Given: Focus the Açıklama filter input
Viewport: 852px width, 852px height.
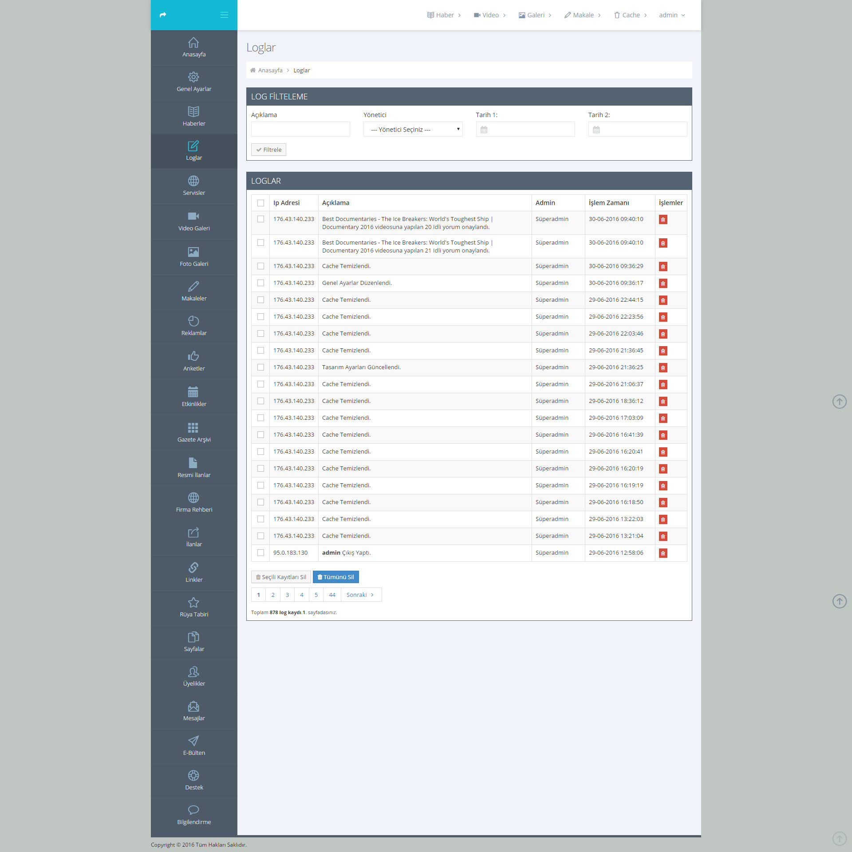Looking at the screenshot, I should pos(300,129).
